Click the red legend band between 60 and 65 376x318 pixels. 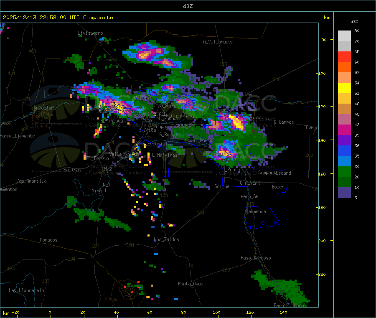(344, 56)
